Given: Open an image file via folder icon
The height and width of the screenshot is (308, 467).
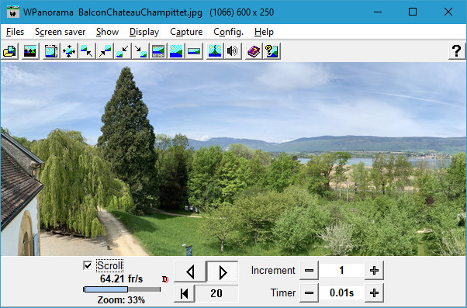Looking at the screenshot, I should pyautogui.click(x=10, y=51).
